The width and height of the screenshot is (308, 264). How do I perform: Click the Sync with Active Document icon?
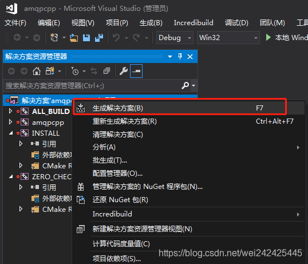pos(94,71)
